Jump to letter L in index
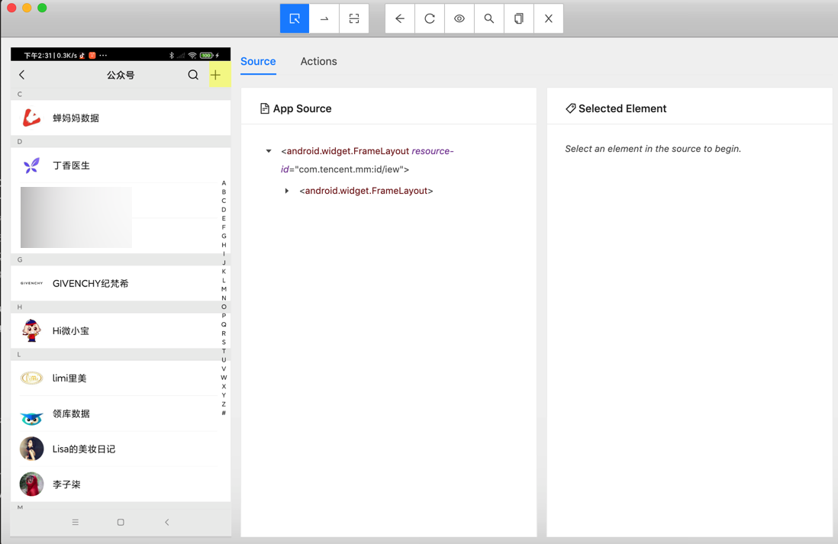The width and height of the screenshot is (838, 544). point(224,280)
